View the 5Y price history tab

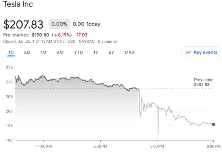point(111,52)
